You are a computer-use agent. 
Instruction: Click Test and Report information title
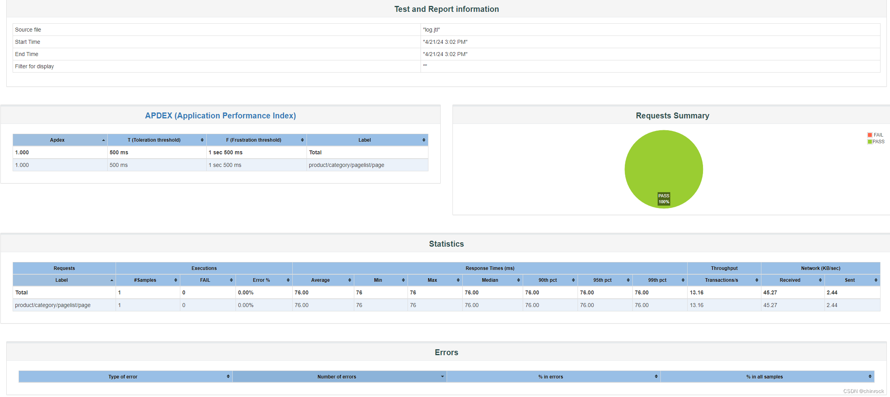click(447, 9)
